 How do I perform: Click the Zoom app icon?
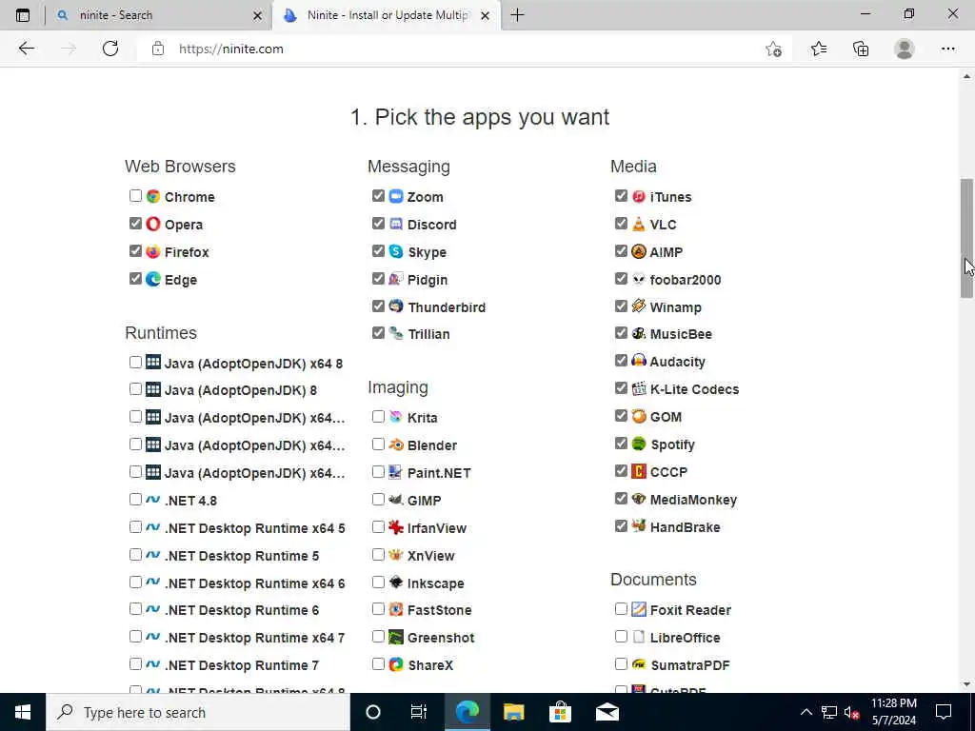[396, 196]
